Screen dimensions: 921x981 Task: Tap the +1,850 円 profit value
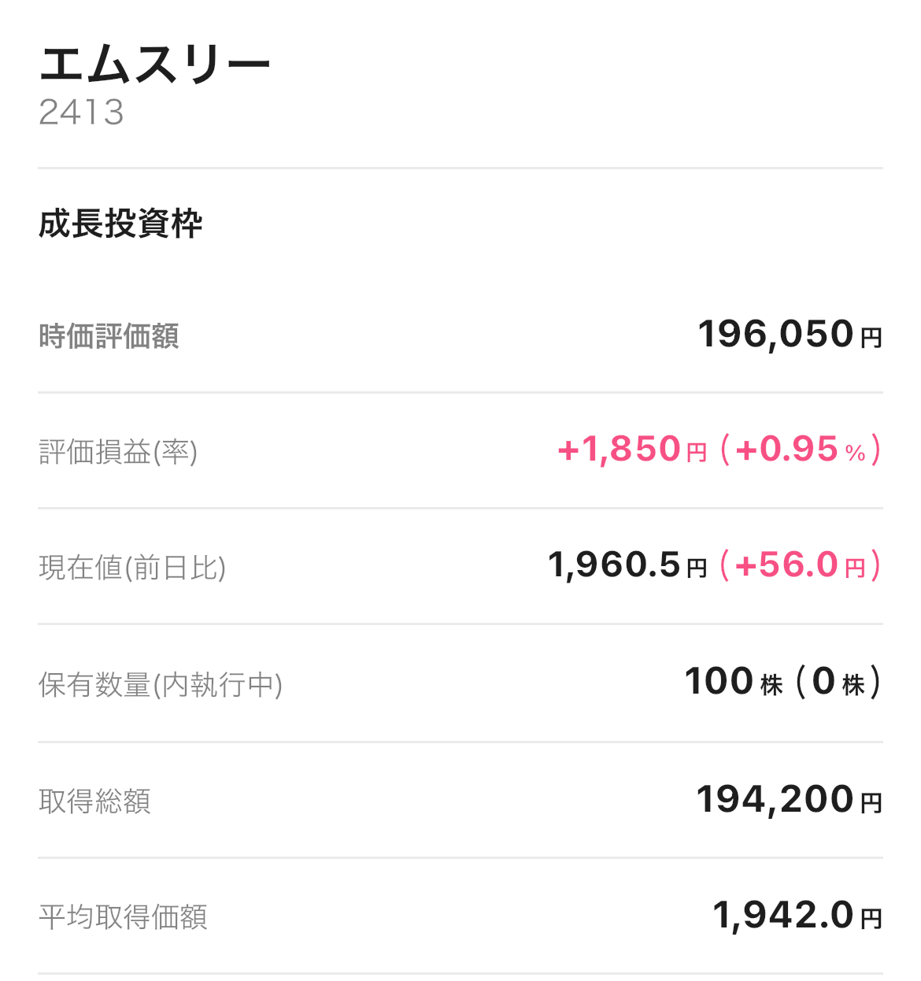coord(632,450)
